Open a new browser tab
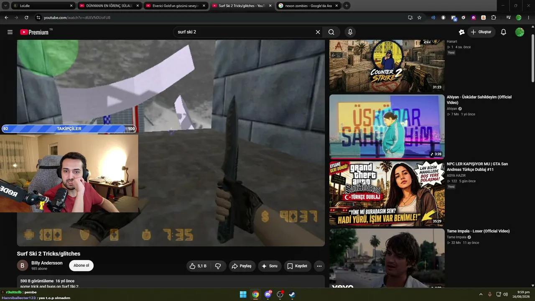The image size is (535, 301). (346, 6)
